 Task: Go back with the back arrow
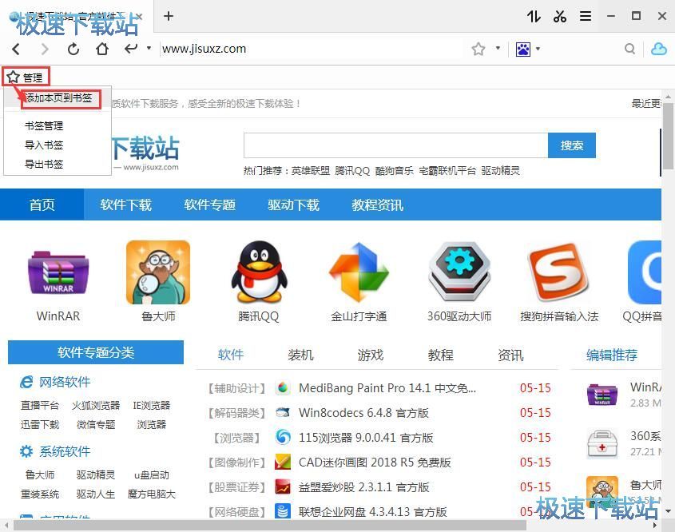coord(16,49)
